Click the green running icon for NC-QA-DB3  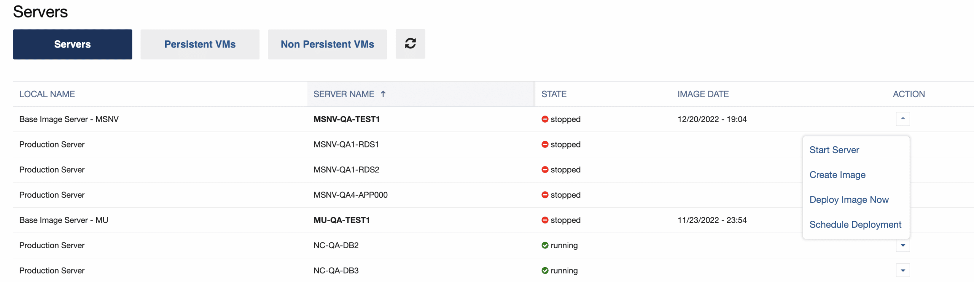pyautogui.click(x=545, y=271)
